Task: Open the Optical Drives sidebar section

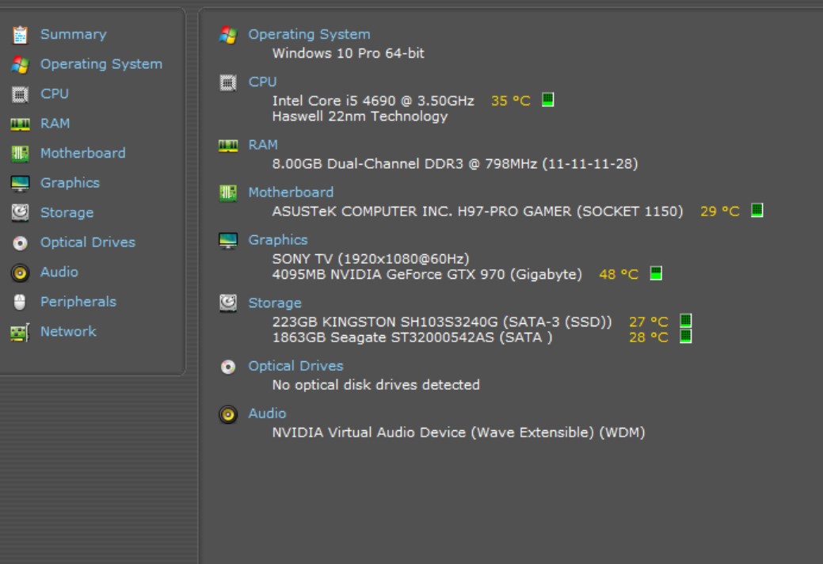Action: (88, 242)
